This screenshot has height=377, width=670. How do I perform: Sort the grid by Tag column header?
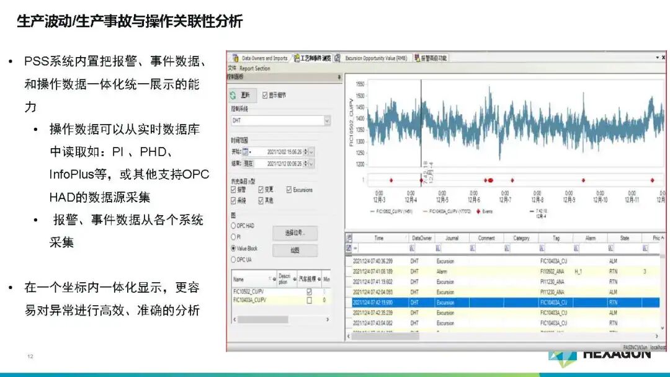(555, 238)
